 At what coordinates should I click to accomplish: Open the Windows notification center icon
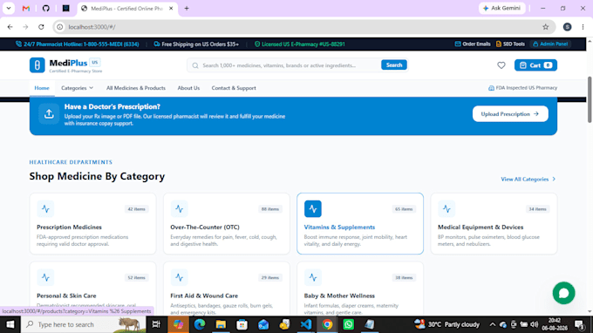point(579,324)
